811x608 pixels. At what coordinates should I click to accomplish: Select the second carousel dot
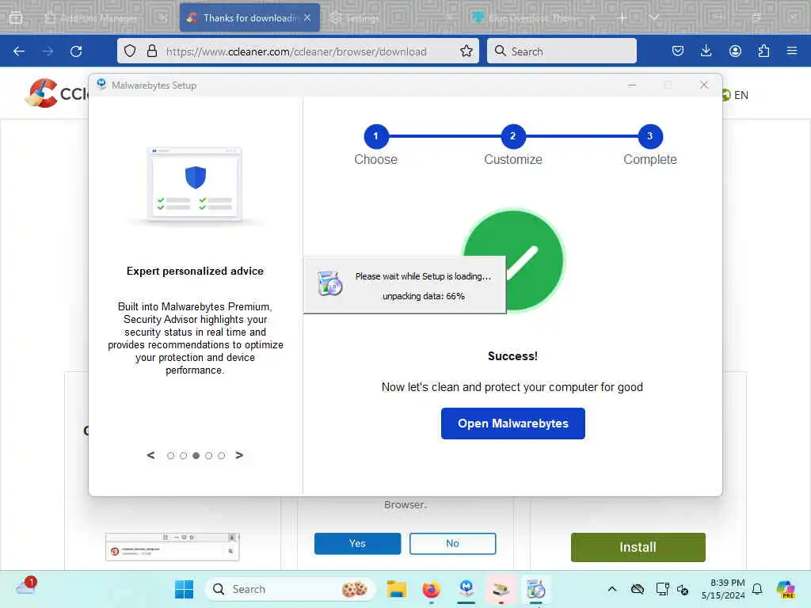tap(183, 455)
